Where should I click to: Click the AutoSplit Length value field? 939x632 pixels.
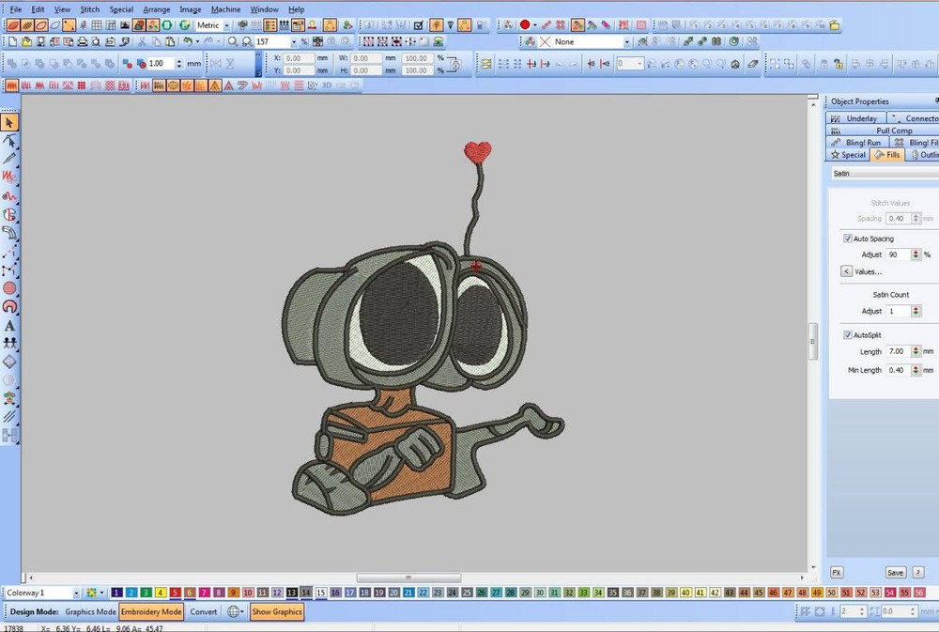(x=898, y=351)
